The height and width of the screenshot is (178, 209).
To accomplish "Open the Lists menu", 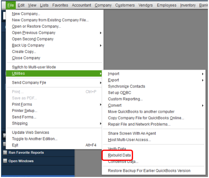I will pyautogui.click(x=44, y=5).
